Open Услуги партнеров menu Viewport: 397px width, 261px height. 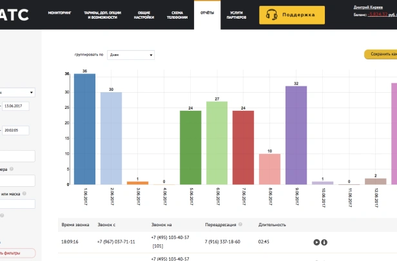coord(237,15)
